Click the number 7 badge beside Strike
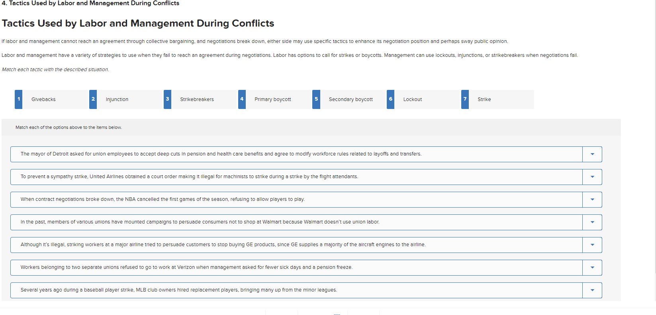This screenshot has height=315, width=656. [x=465, y=99]
